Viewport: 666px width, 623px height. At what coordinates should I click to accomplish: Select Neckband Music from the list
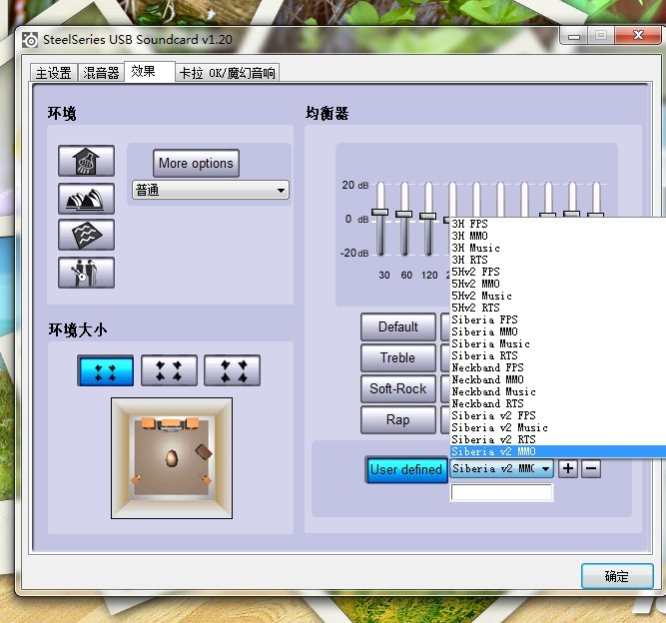(x=558, y=391)
